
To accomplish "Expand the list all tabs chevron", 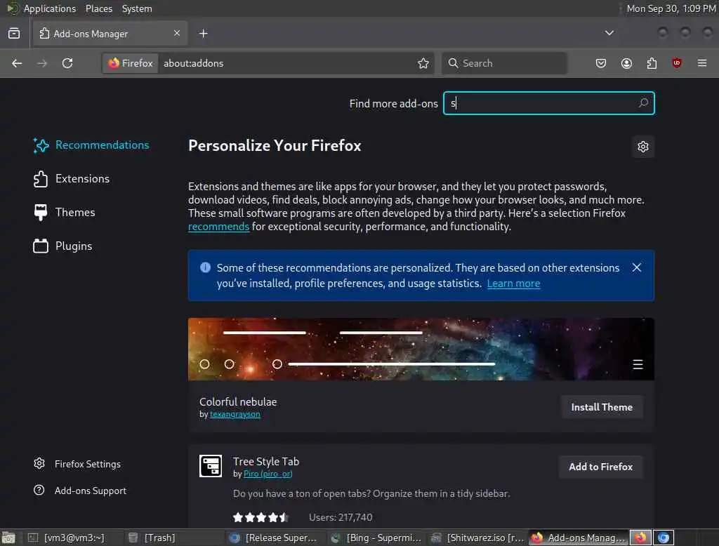I will coord(609,33).
